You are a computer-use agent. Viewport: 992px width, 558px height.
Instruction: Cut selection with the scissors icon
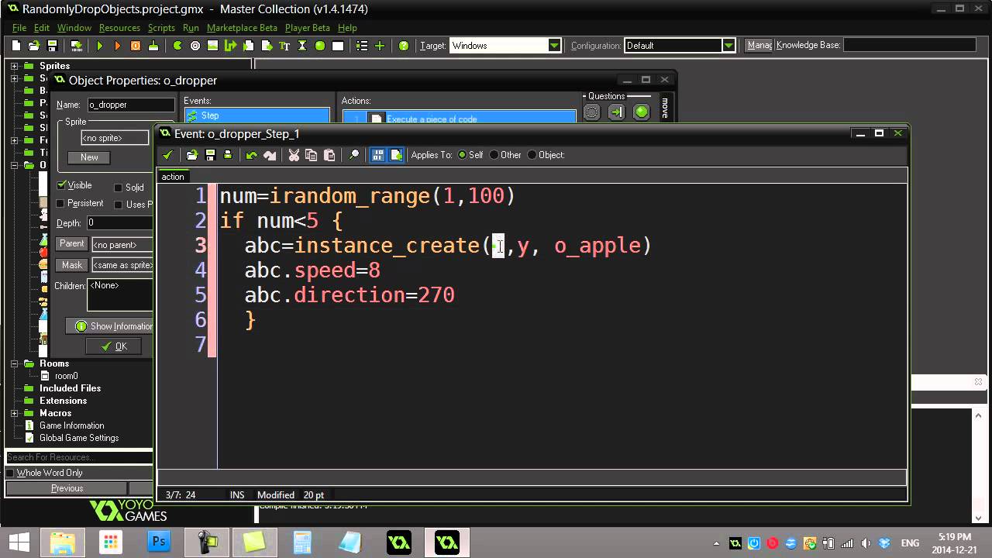(x=294, y=155)
